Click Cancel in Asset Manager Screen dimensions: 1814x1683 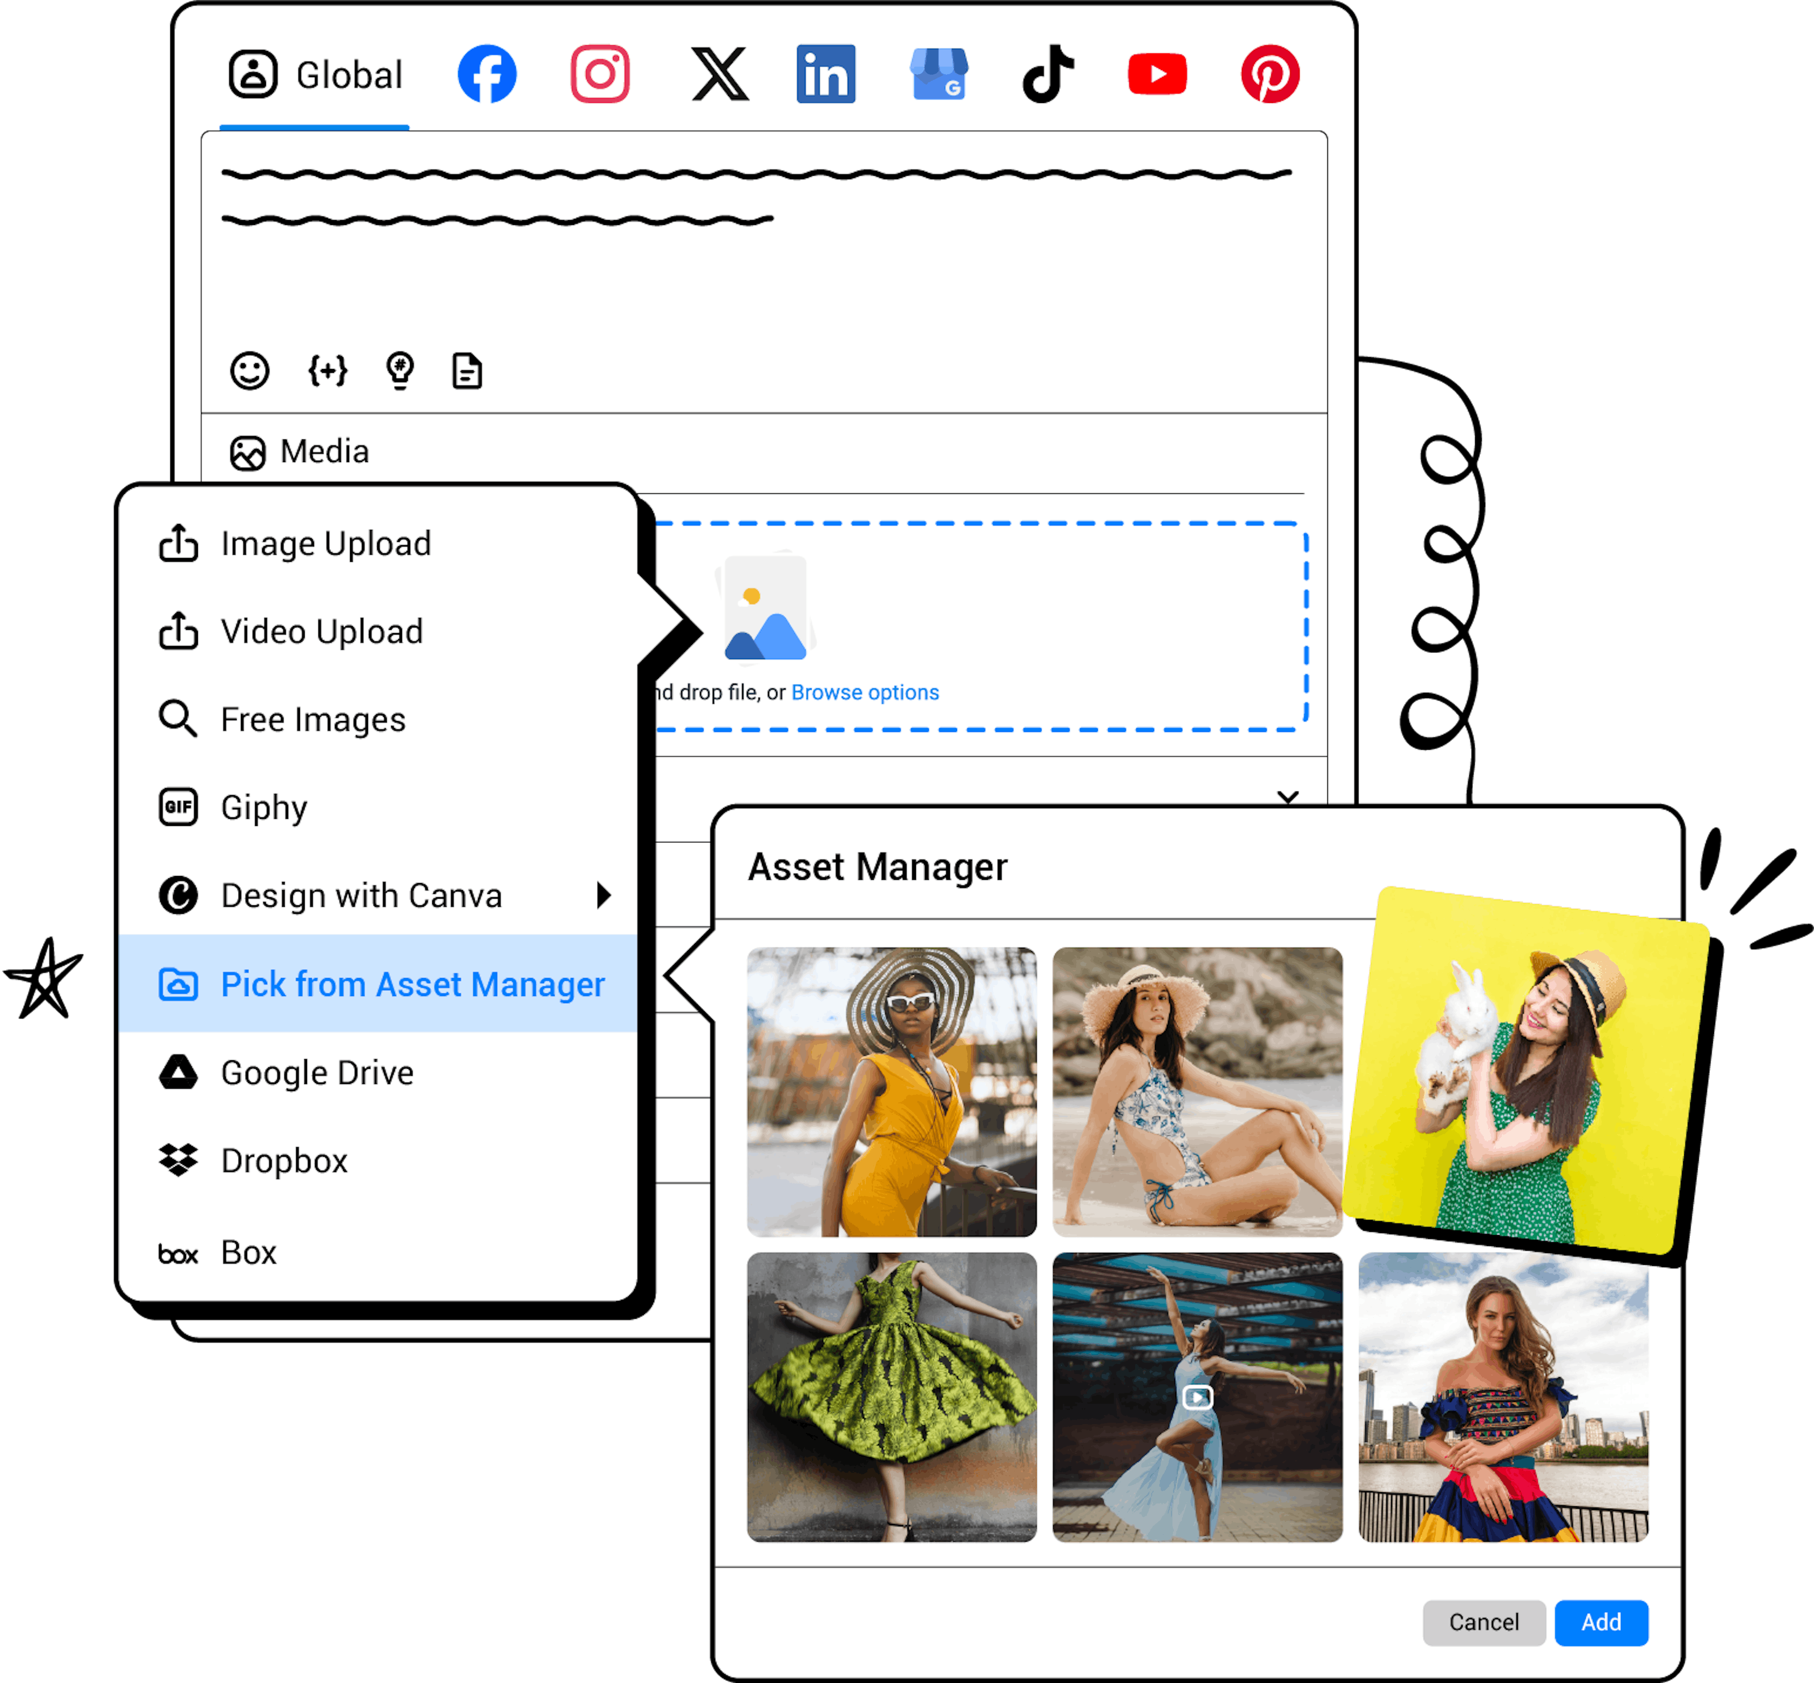(1484, 1622)
